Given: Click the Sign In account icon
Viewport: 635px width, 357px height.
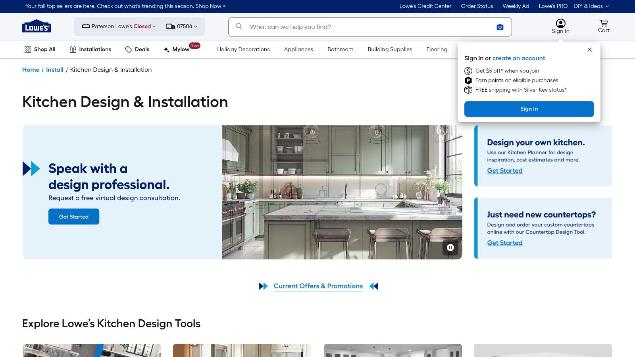Looking at the screenshot, I should pos(560,23).
